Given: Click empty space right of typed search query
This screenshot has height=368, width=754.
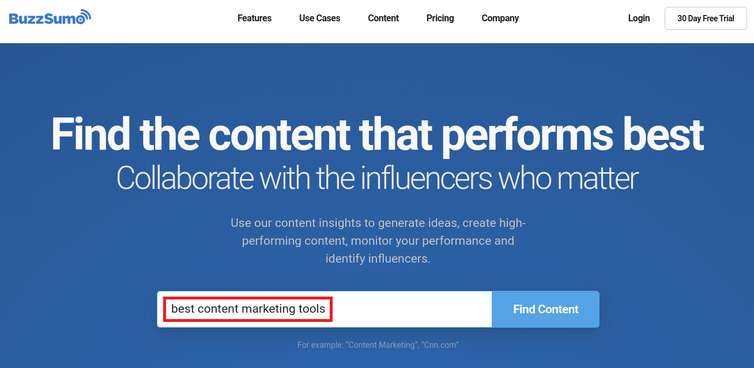Looking at the screenshot, I should 409,309.
